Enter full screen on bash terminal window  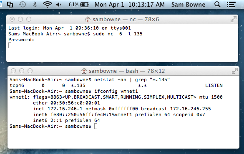tap(235, 71)
